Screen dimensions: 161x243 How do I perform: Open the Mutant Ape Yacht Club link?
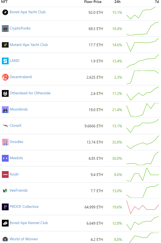(29, 45)
